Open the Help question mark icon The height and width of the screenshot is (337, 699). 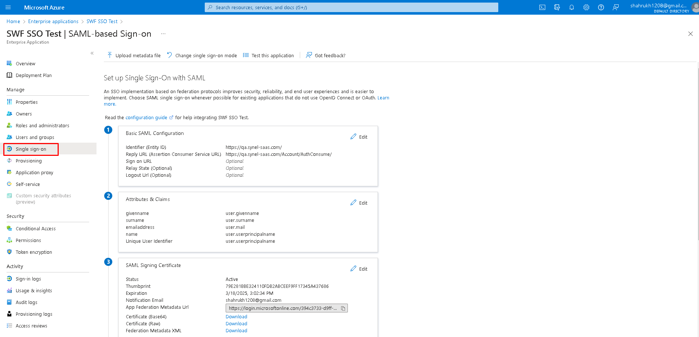pos(601,7)
